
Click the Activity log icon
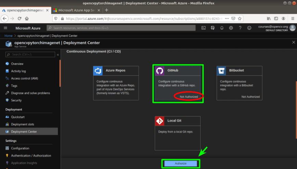(7, 71)
